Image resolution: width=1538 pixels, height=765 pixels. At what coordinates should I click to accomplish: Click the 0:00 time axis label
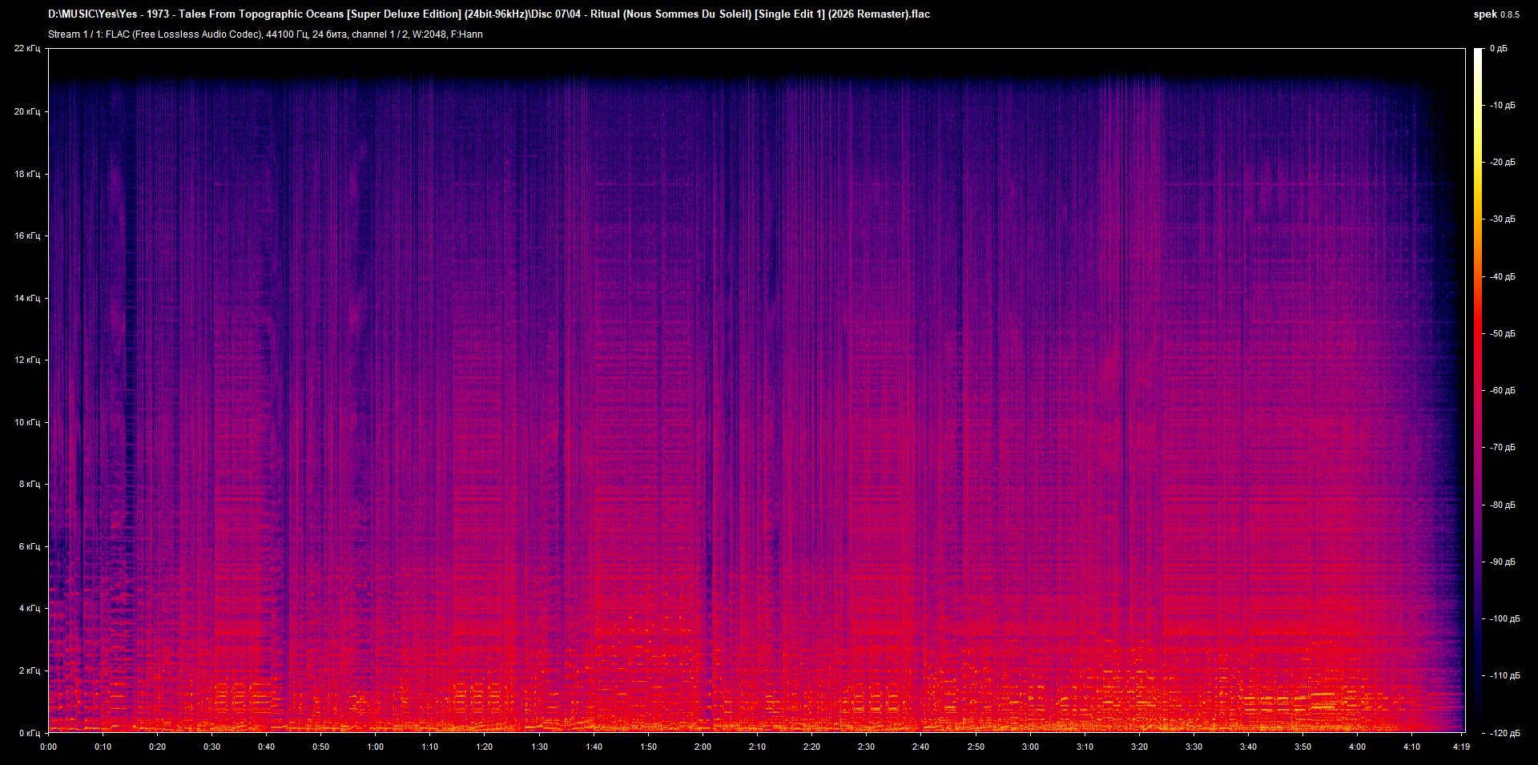(48, 747)
